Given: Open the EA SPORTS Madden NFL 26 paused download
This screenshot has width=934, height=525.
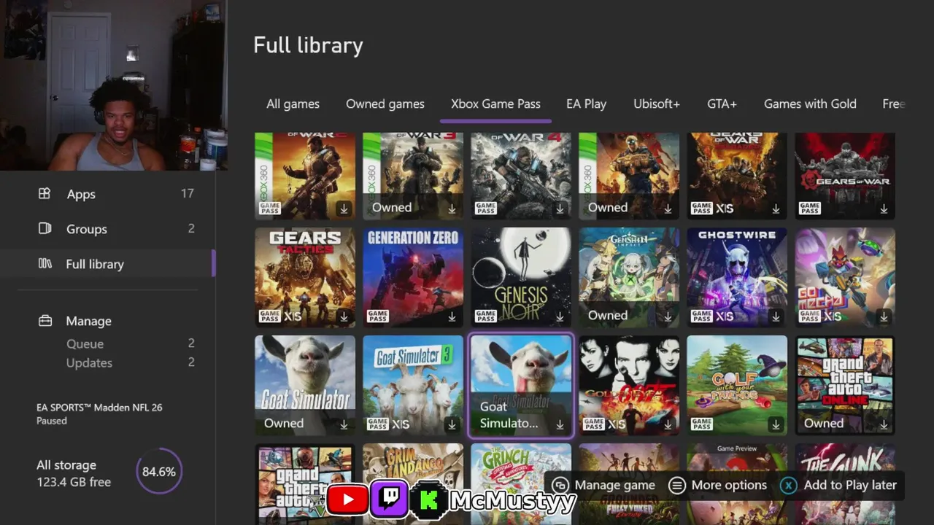Looking at the screenshot, I should click(x=99, y=413).
